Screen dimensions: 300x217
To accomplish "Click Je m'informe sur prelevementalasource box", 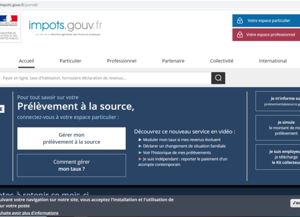I will (278, 101).
